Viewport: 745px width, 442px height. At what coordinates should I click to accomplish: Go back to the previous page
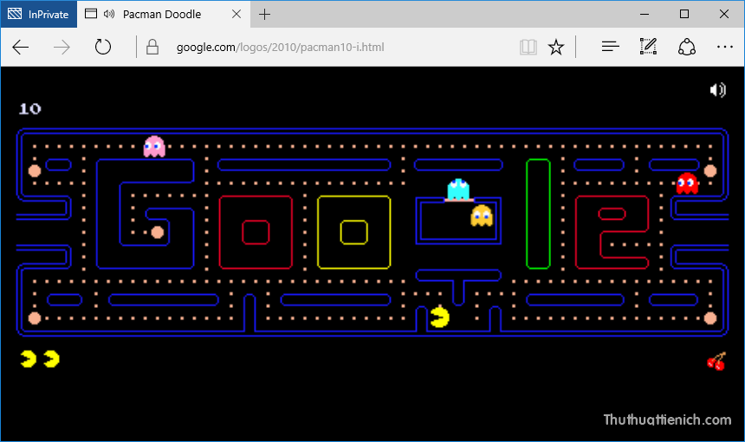click(x=21, y=47)
